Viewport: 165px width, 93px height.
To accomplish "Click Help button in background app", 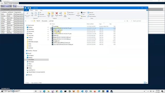I will 15,6.
